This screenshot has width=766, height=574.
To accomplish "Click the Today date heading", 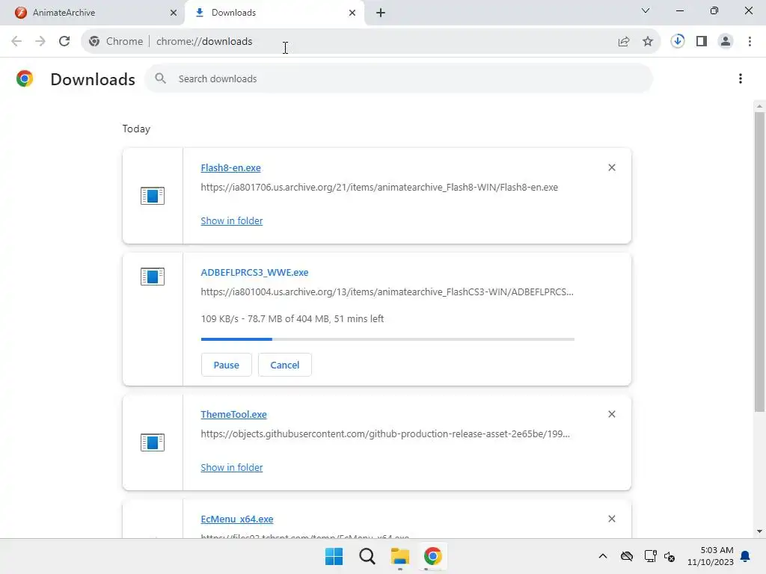I will point(136,129).
